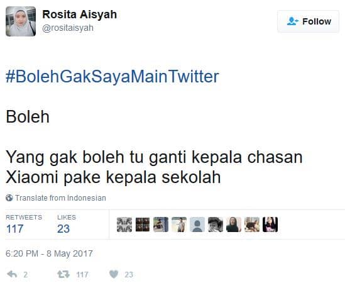
Task: Click the reply arrow icon
Action: pyautogui.click(x=12, y=274)
